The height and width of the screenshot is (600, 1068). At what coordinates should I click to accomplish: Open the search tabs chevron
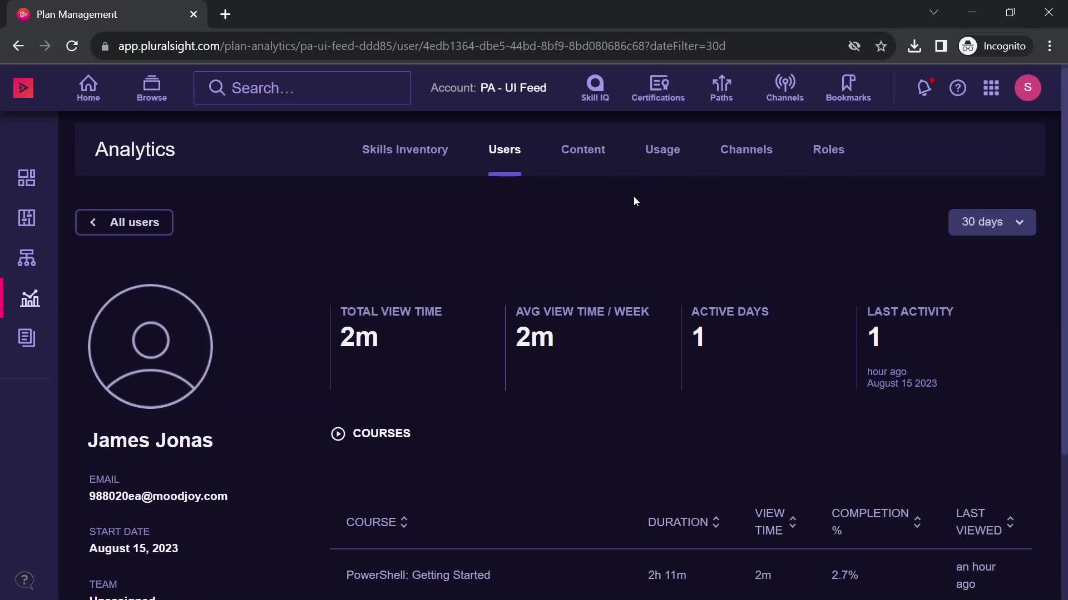[x=934, y=12]
